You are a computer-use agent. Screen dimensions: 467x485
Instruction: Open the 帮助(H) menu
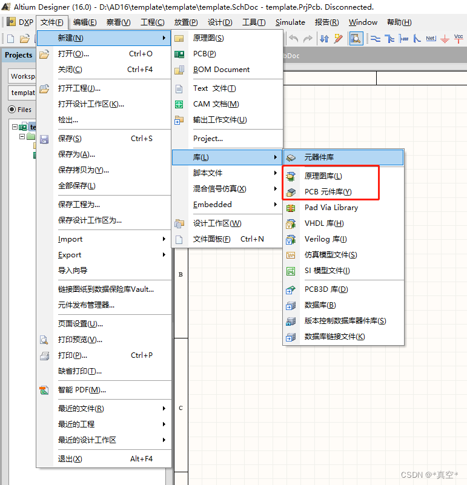[x=399, y=22]
